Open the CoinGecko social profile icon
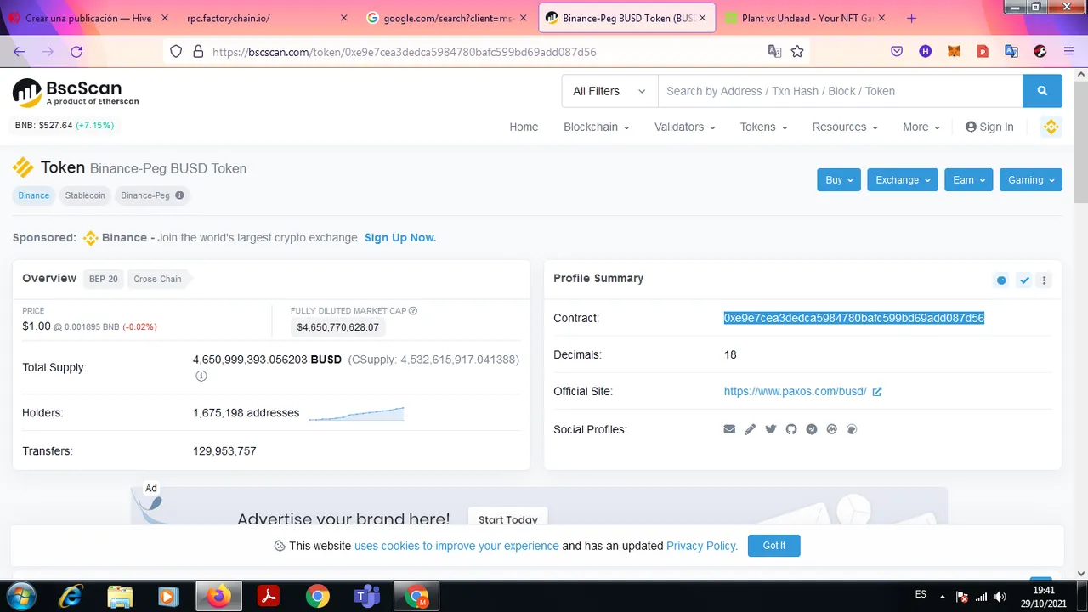 [852, 429]
